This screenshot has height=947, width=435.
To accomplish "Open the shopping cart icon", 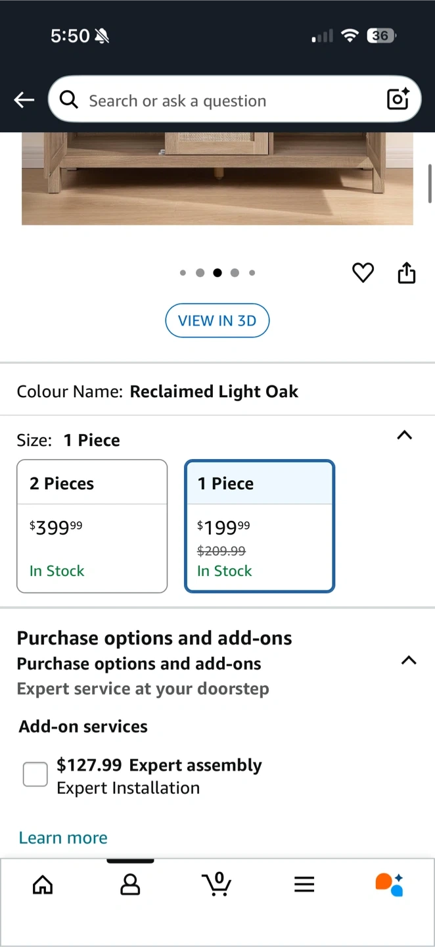I will pyautogui.click(x=217, y=885).
